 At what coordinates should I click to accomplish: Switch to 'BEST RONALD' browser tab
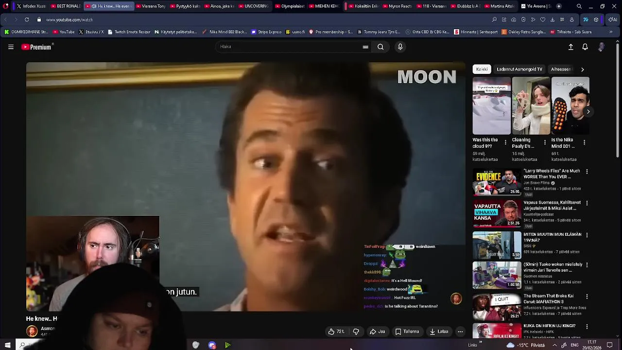click(65, 6)
